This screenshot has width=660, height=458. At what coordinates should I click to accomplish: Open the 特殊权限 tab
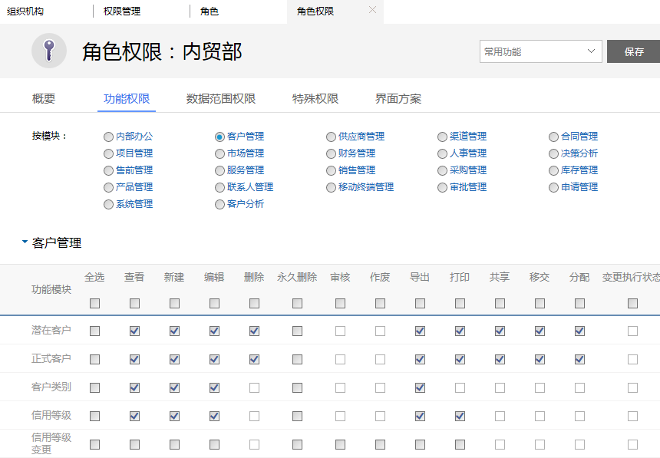click(315, 98)
